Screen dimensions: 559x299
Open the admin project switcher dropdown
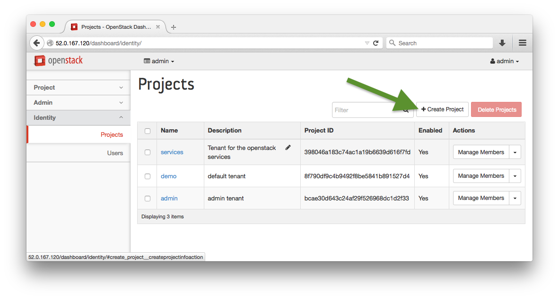[x=159, y=61]
